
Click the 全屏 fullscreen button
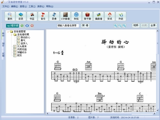[x=153, y=26]
